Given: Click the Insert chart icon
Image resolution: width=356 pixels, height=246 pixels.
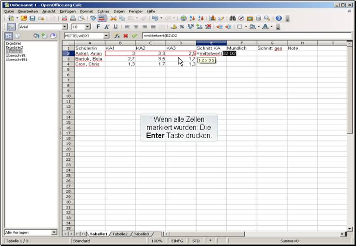Looking at the screenshot, I should (x=212, y=18).
